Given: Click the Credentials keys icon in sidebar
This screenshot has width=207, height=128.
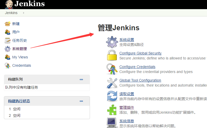Looking at the screenshot, I should click(x=7, y=66).
